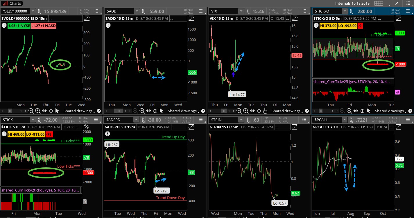Click the shared_CumTickv2tickq5 study label
The height and width of the screenshot is (218, 414).
coord(41,190)
